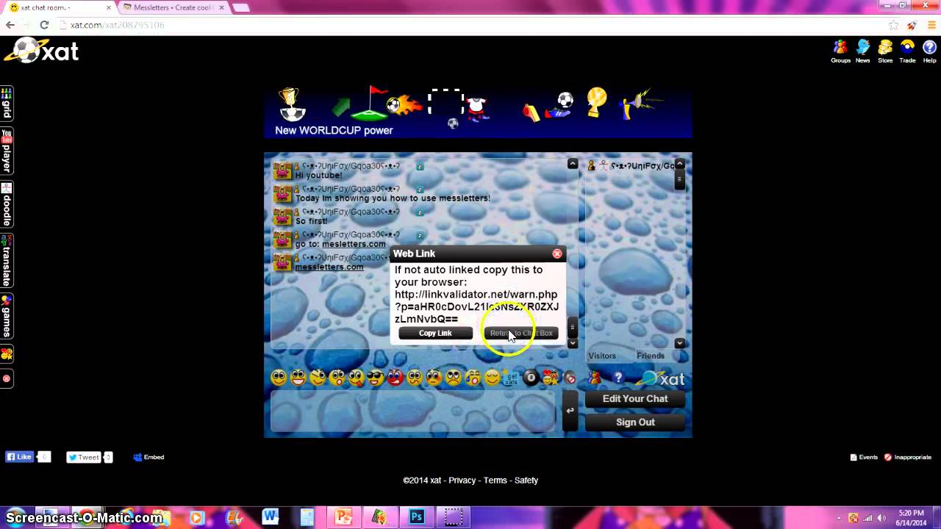Click the get xats icon
The width and height of the screenshot is (941, 529).
click(511, 378)
